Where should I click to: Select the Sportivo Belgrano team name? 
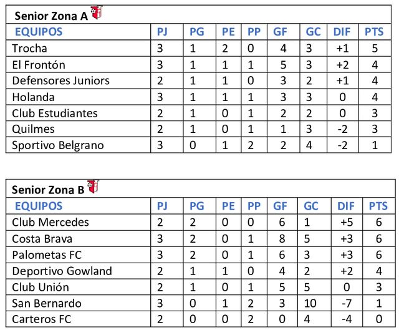coord(58,145)
